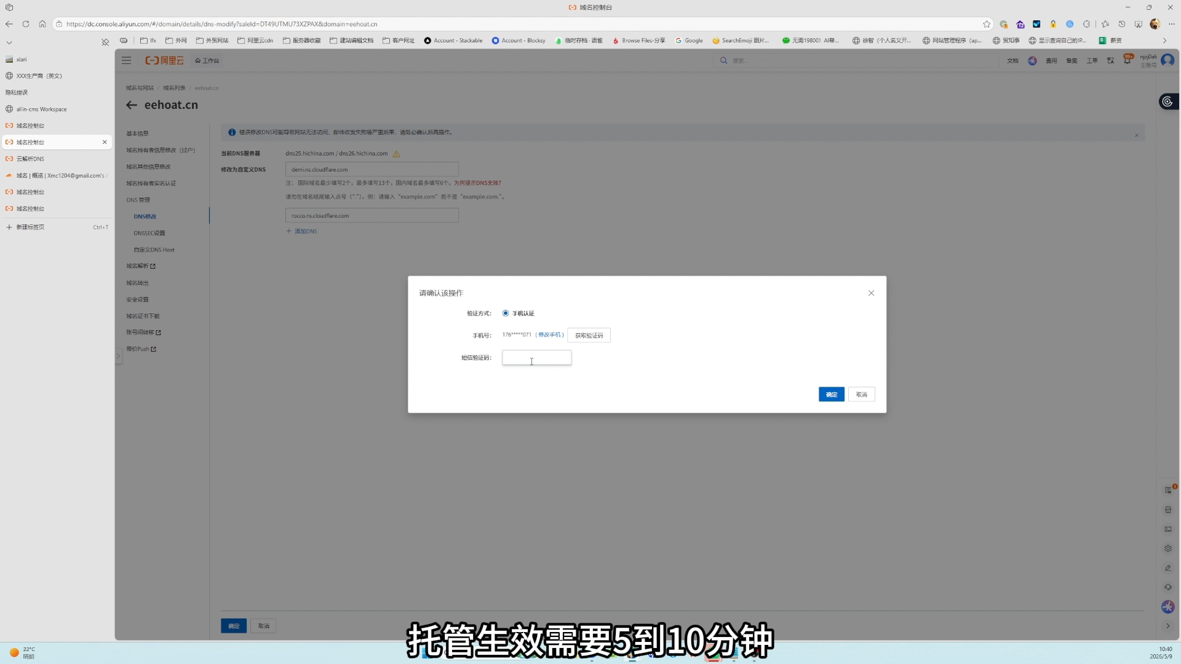Open 域名解析 external link
This screenshot has height=664, width=1181.
tap(141, 266)
